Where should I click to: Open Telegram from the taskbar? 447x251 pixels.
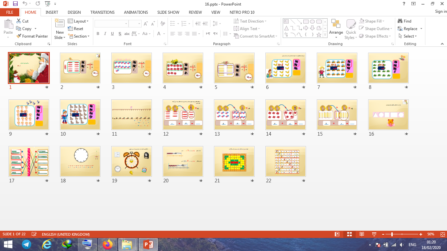pyautogui.click(x=27, y=244)
